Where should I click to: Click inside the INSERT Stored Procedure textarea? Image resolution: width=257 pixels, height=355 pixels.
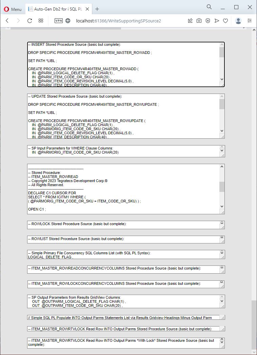tap(126, 64)
